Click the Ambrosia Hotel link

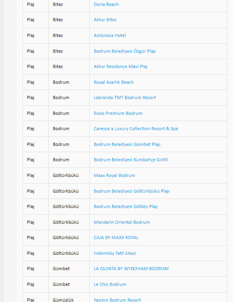point(110,35)
